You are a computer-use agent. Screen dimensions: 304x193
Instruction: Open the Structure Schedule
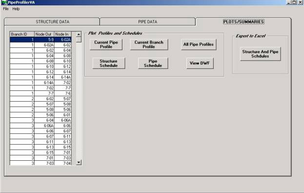tap(108, 64)
